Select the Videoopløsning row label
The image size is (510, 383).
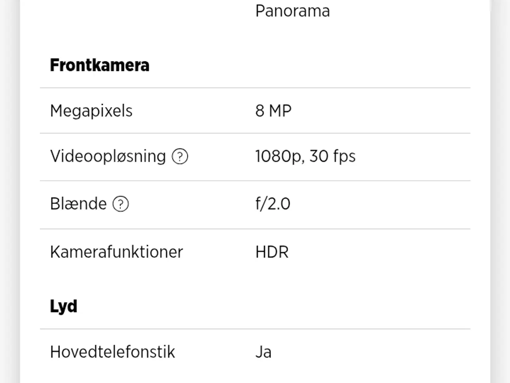click(107, 156)
